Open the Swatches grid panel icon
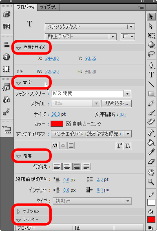 click(x=7, y=27)
